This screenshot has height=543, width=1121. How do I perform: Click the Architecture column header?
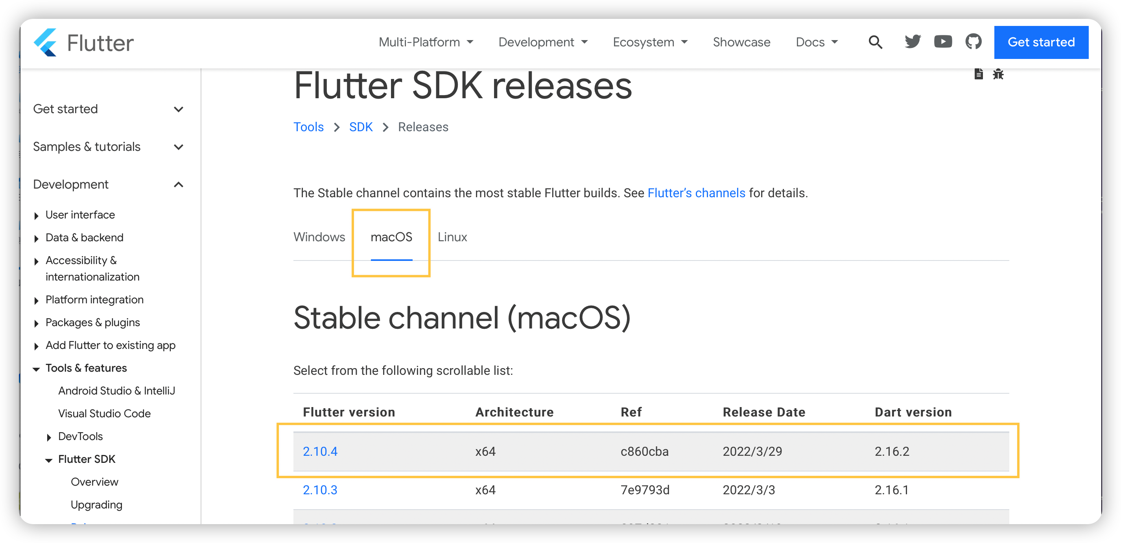(x=514, y=412)
